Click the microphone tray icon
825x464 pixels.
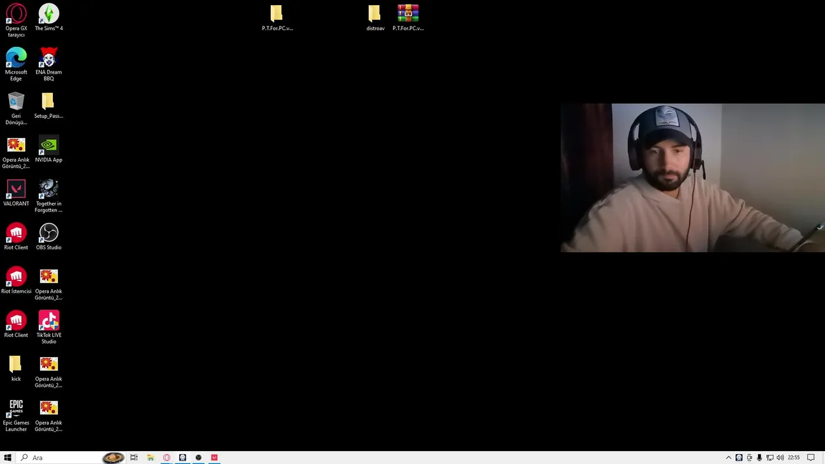pos(759,458)
